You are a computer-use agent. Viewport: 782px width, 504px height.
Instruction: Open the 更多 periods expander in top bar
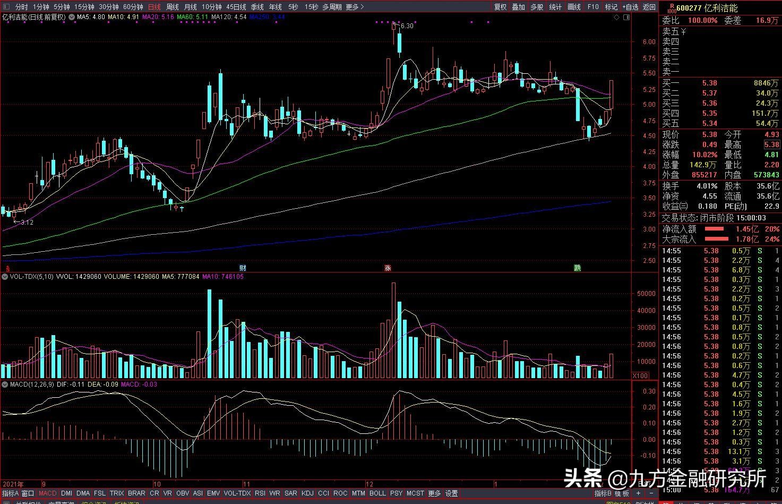pyautogui.click(x=354, y=7)
